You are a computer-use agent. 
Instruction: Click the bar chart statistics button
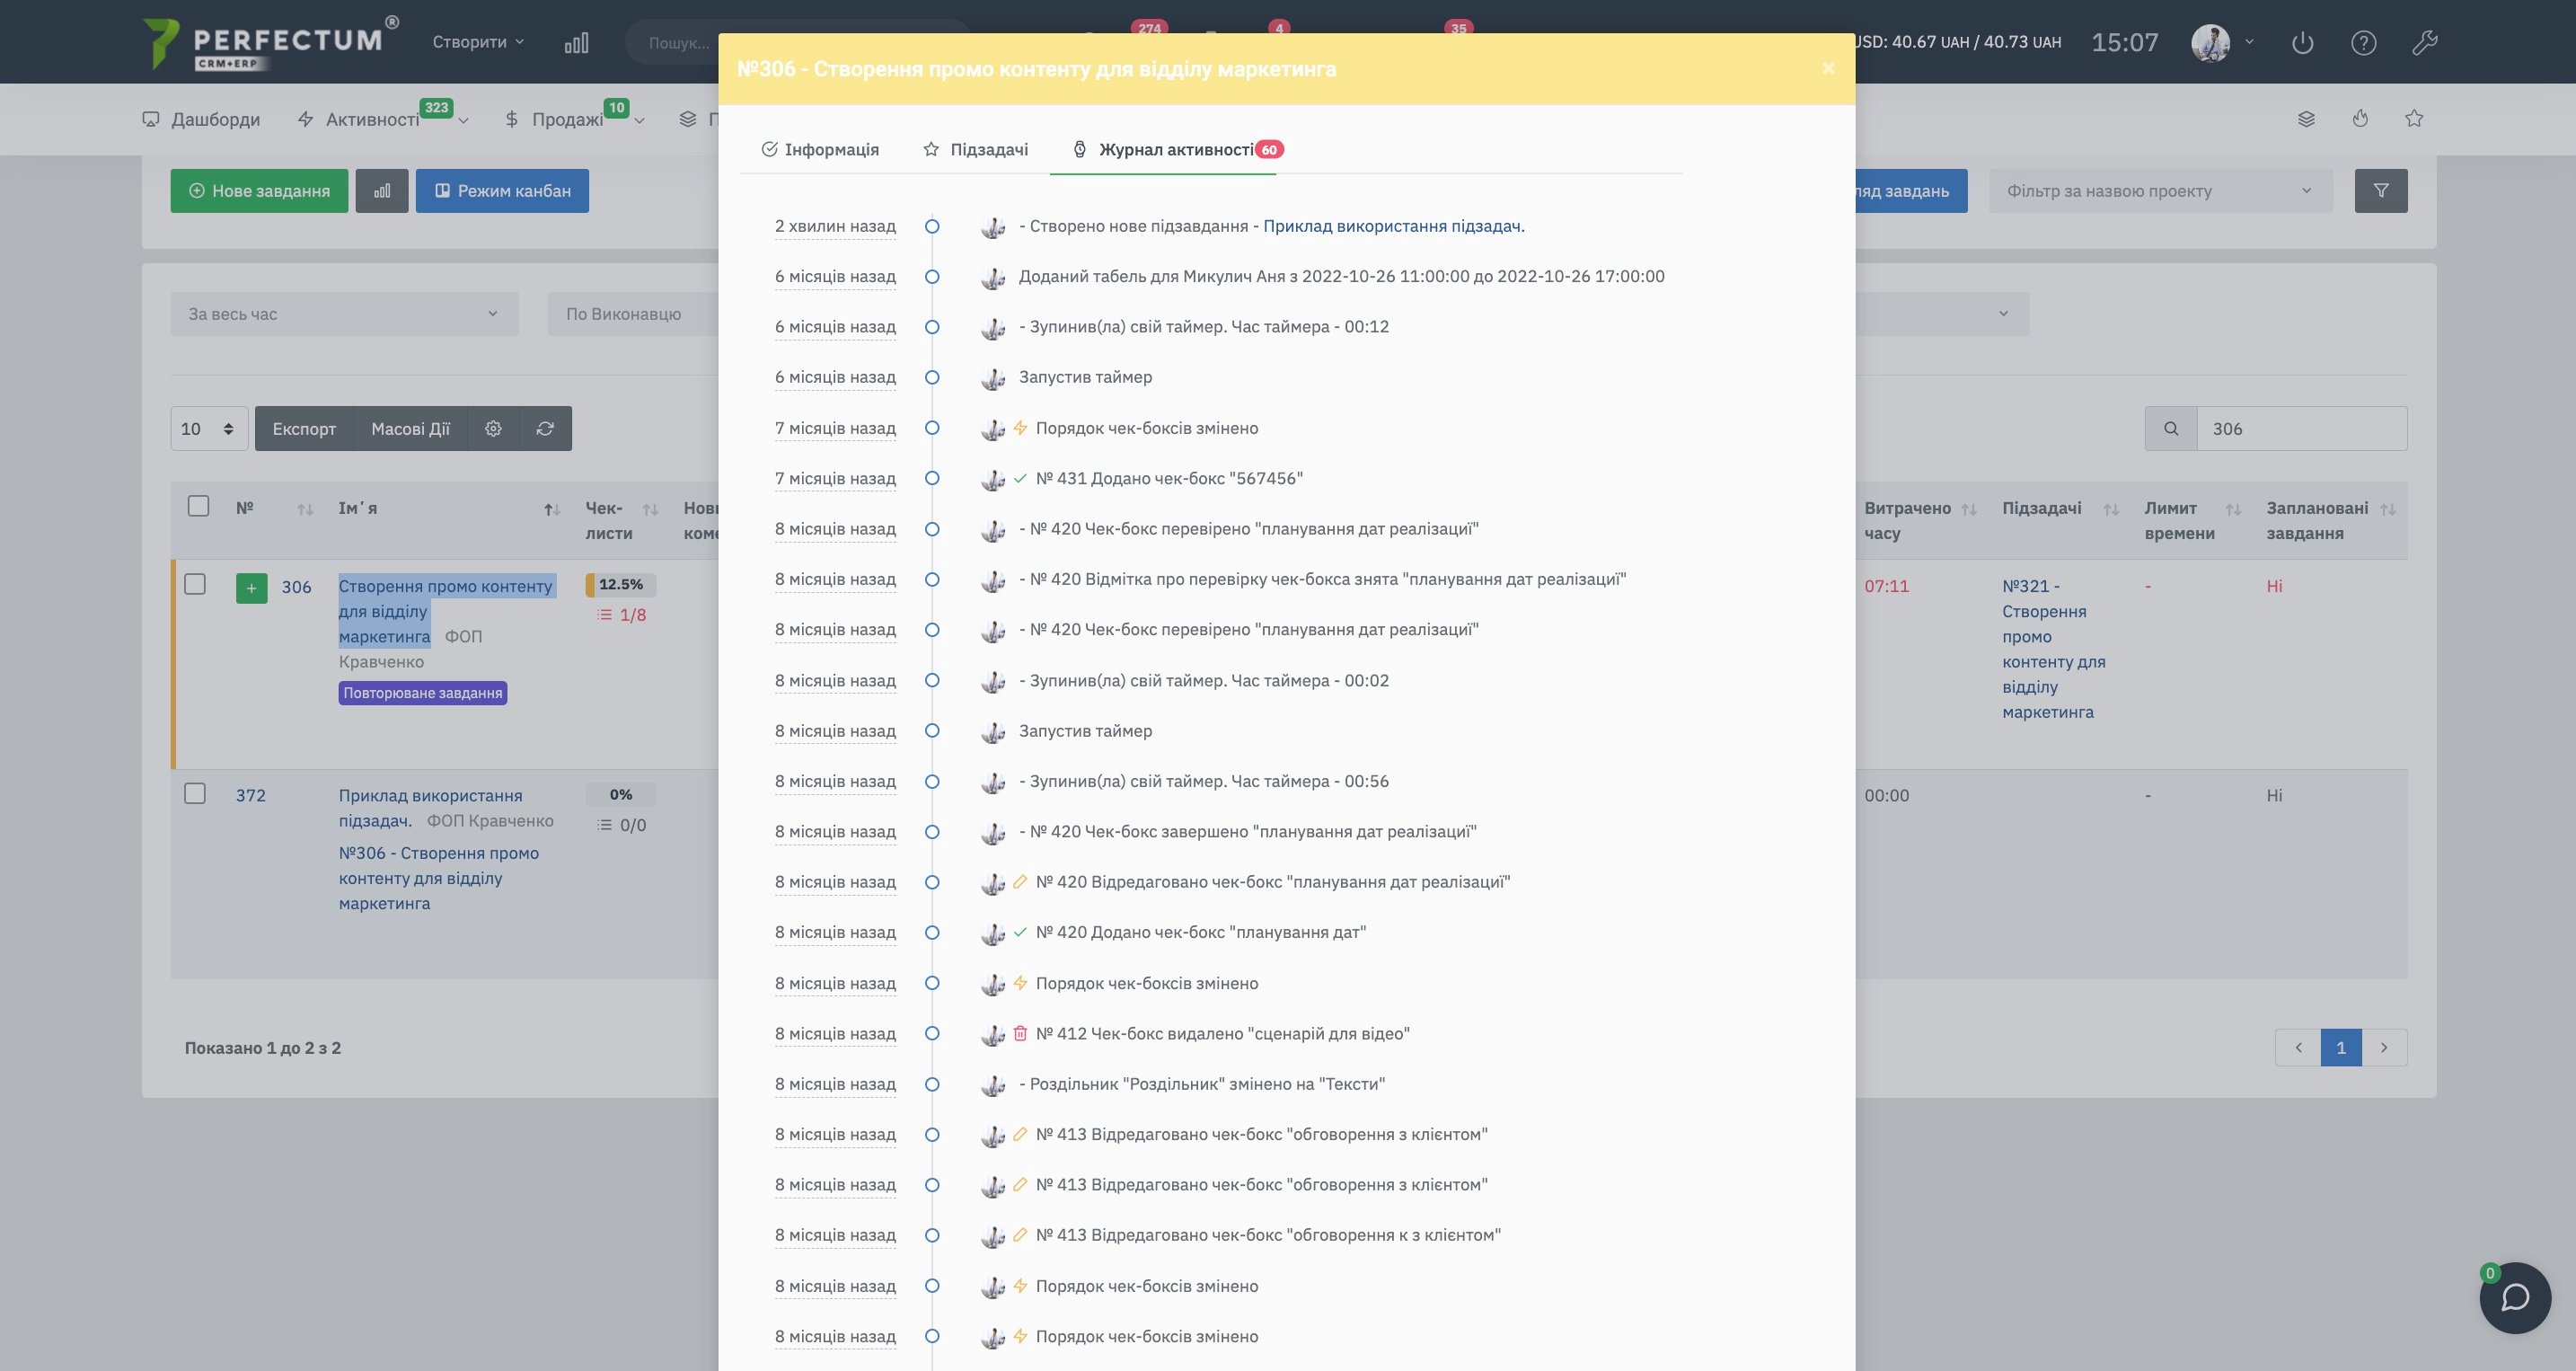(x=382, y=190)
